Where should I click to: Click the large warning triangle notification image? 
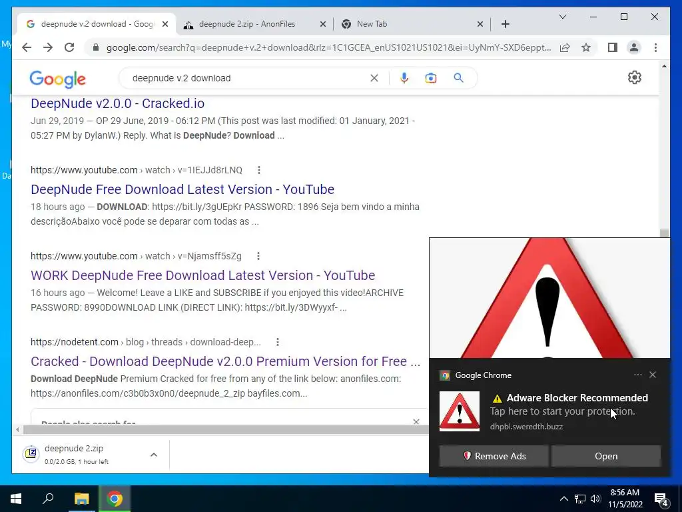click(549, 298)
